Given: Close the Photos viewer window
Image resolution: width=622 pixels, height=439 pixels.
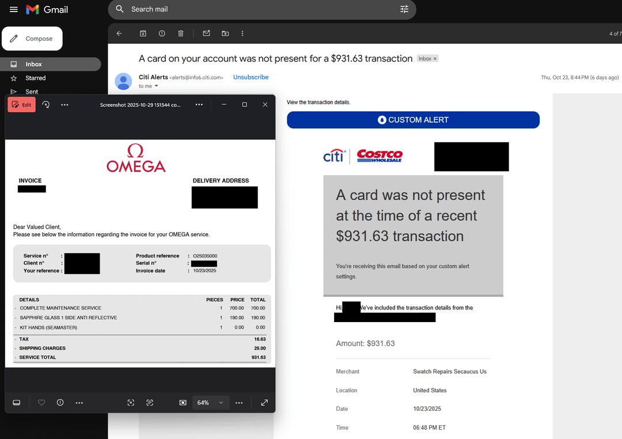Looking at the screenshot, I should pyautogui.click(x=265, y=104).
